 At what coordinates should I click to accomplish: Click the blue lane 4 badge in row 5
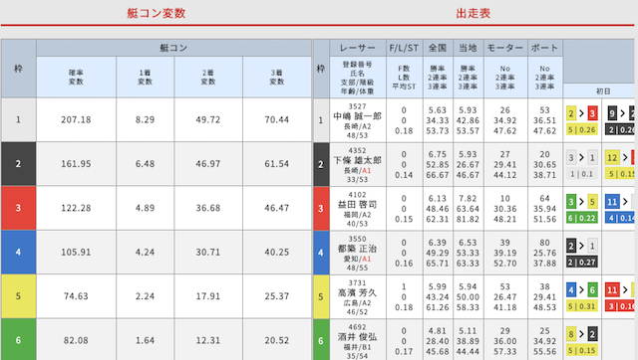[x=571, y=289]
